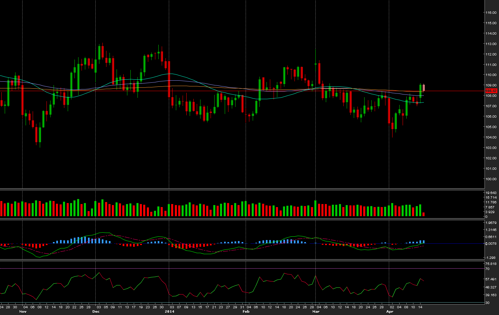This screenshot has height=315, width=499.
Task: Click the 109.00 price level label
Action: tap(491, 85)
